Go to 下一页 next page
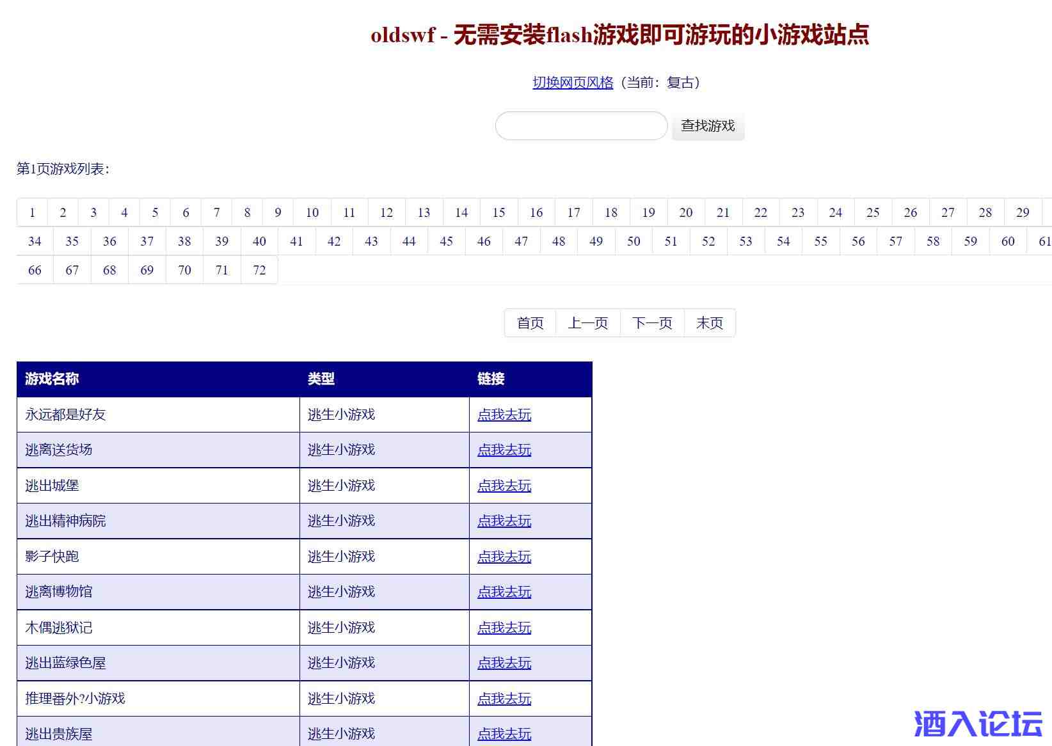 click(x=652, y=323)
